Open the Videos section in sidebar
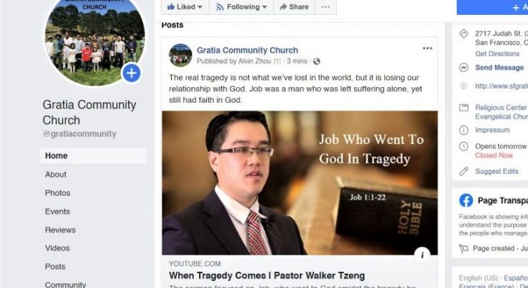The height and width of the screenshot is (288, 528). tap(58, 248)
